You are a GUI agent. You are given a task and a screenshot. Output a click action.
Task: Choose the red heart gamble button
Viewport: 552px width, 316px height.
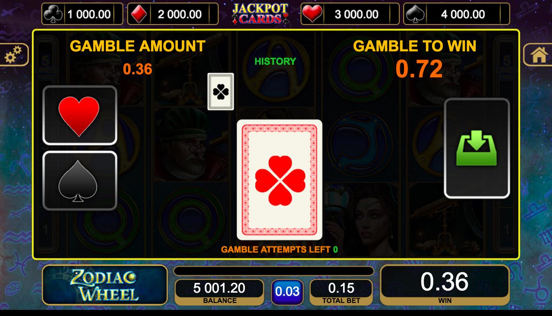coord(80,115)
